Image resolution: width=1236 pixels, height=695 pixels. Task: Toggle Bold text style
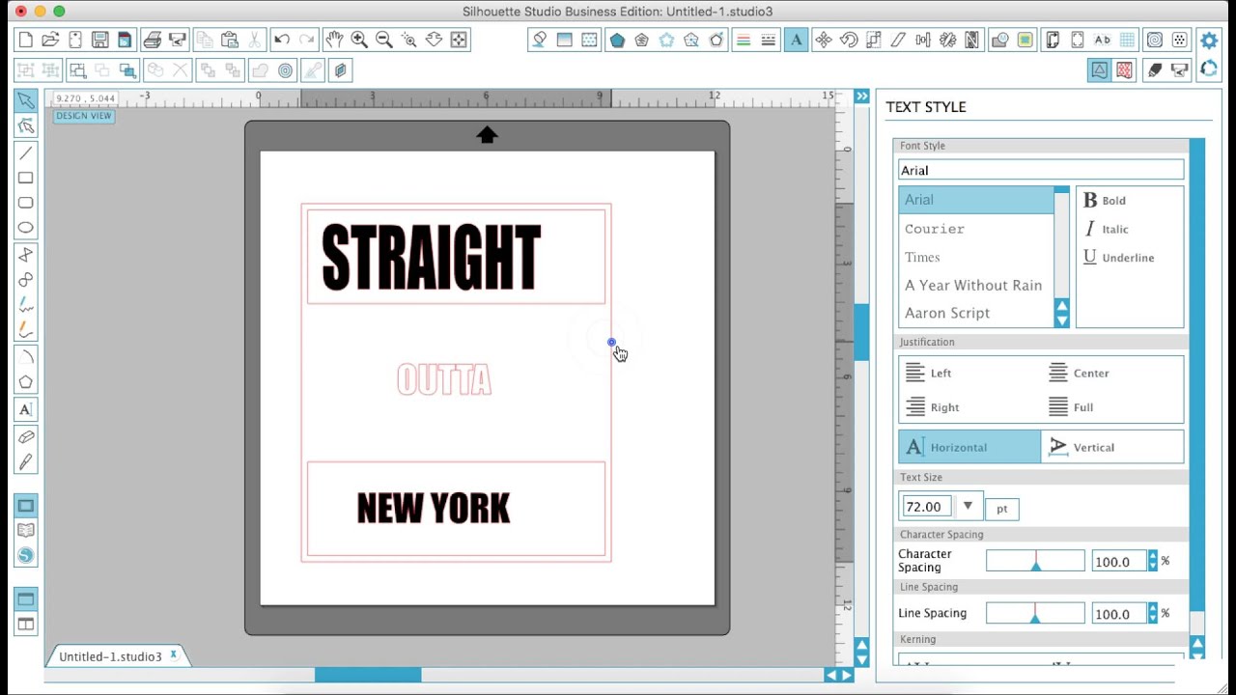1105,201
